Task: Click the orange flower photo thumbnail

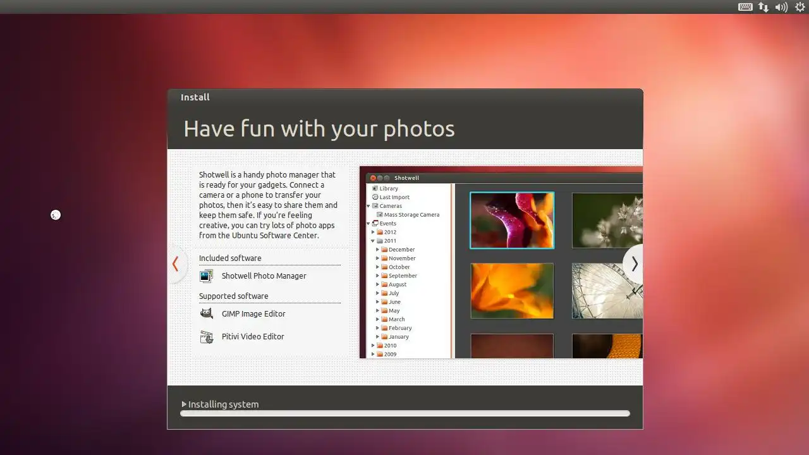Action: tap(512, 291)
